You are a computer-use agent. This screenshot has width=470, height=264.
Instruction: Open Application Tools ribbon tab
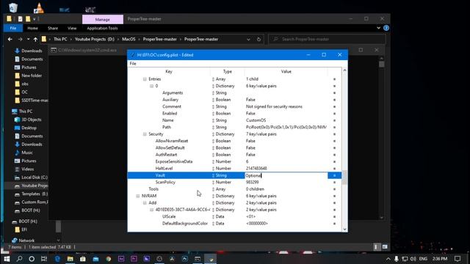pos(102,28)
